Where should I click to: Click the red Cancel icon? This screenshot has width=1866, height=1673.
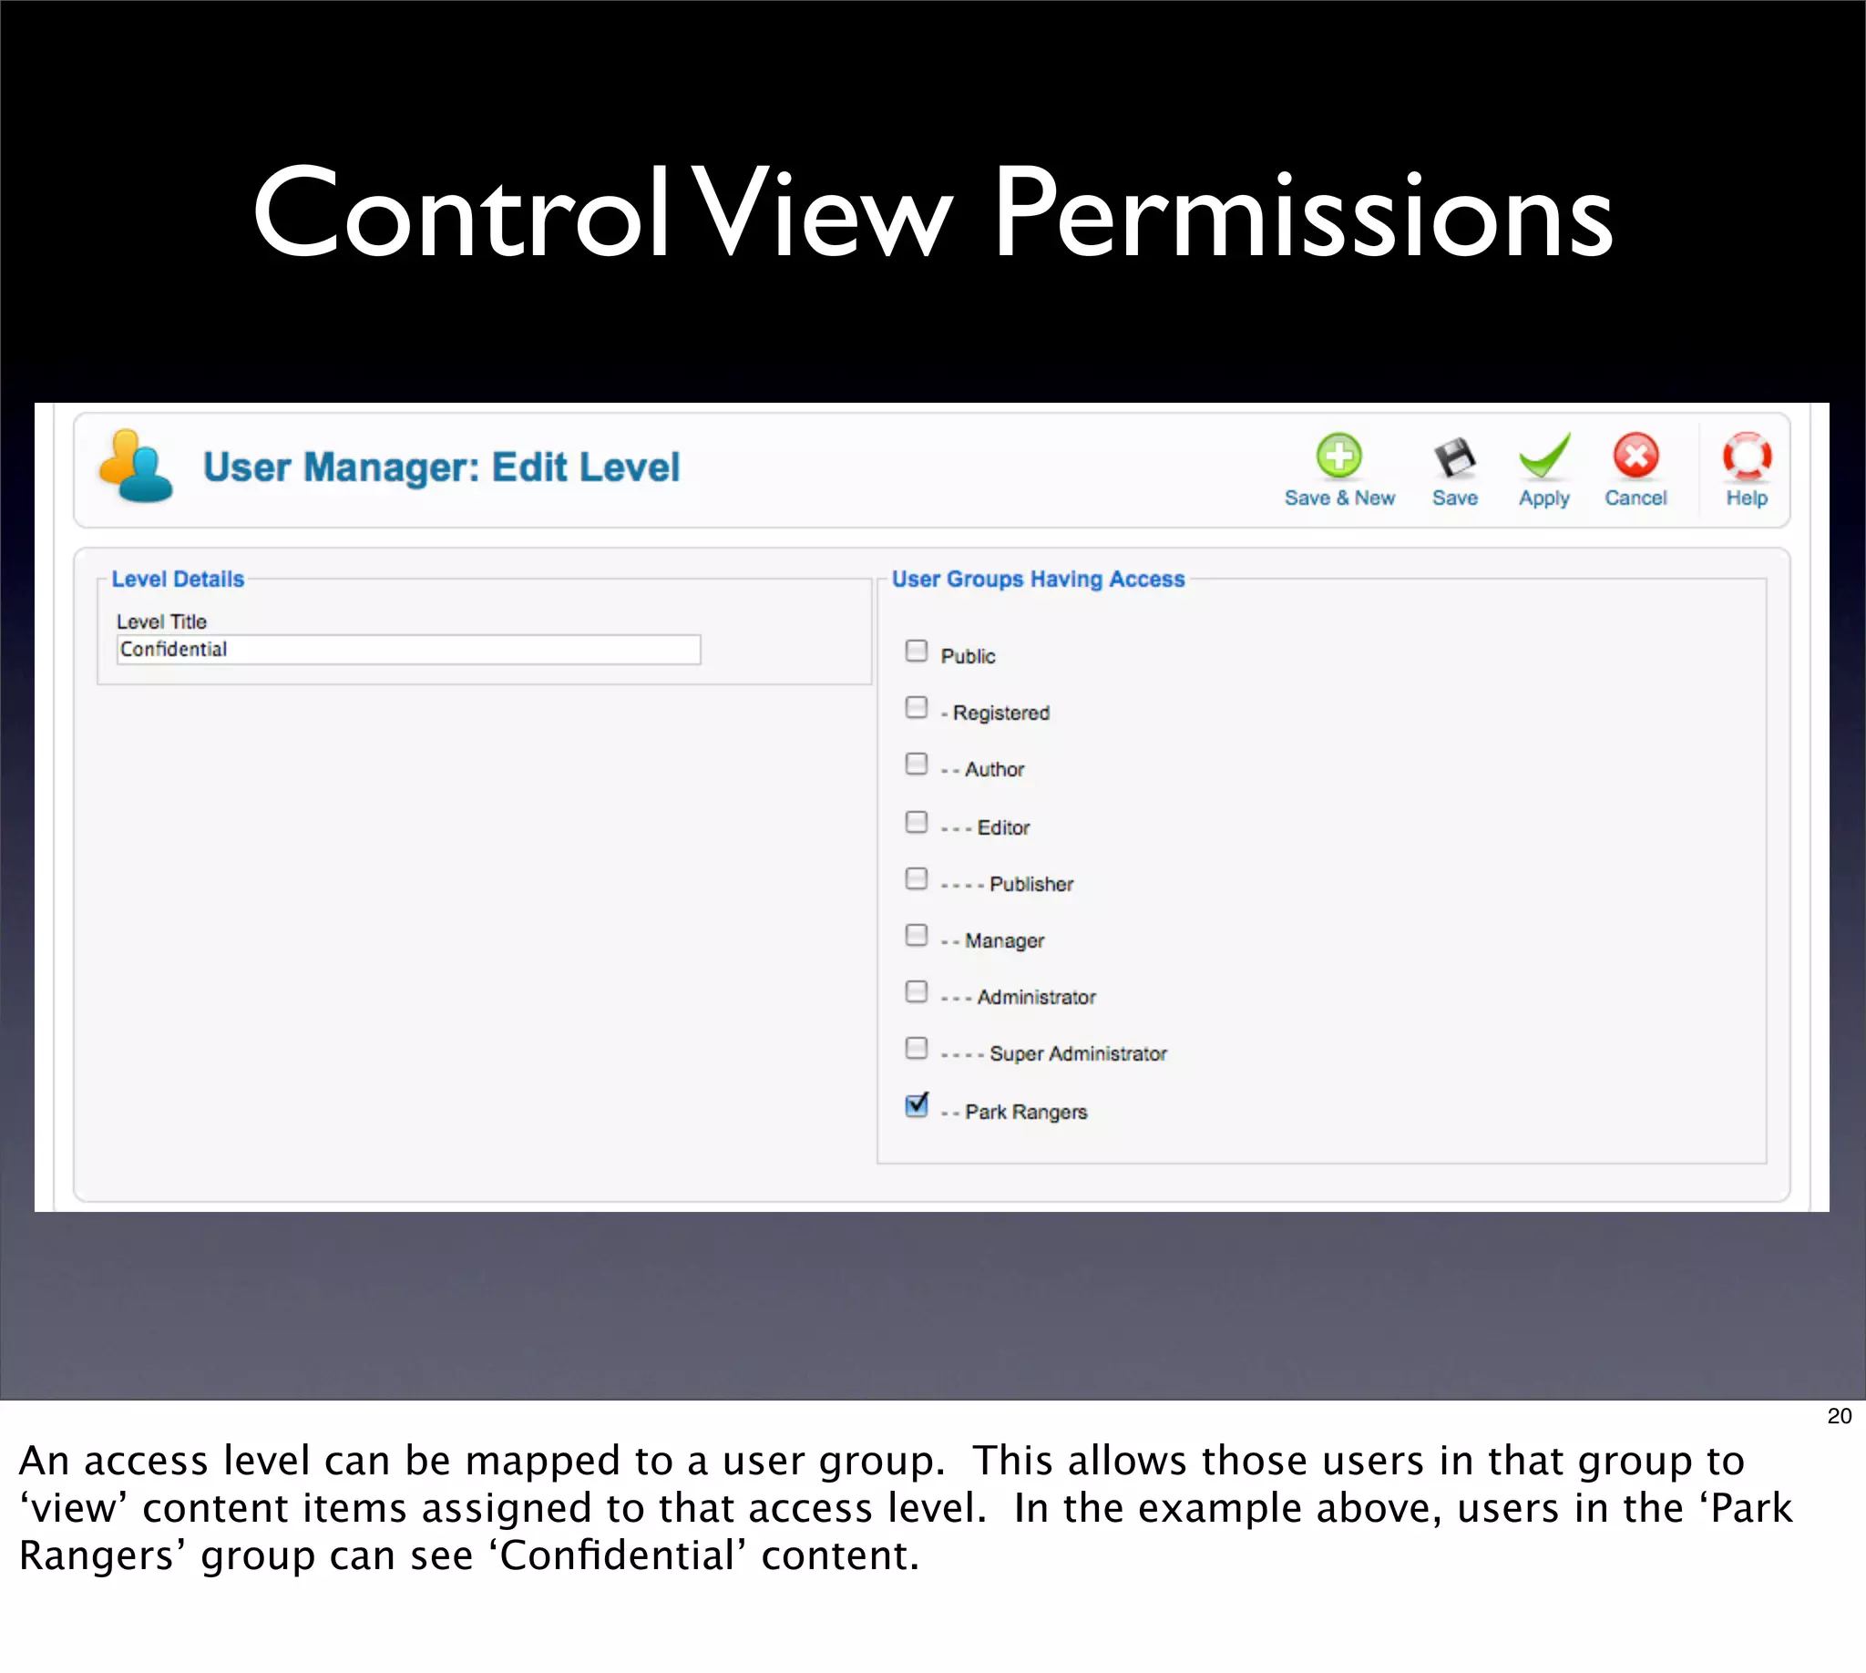pos(1636,456)
